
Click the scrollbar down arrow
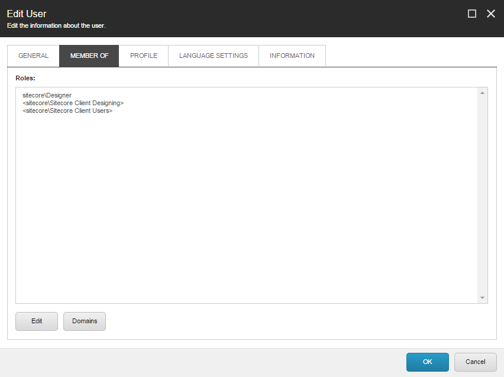pyautogui.click(x=483, y=298)
